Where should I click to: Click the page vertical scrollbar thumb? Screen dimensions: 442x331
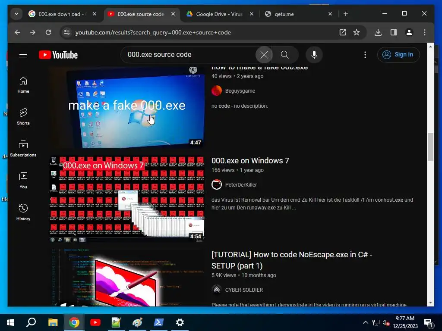click(x=430, y=147)
